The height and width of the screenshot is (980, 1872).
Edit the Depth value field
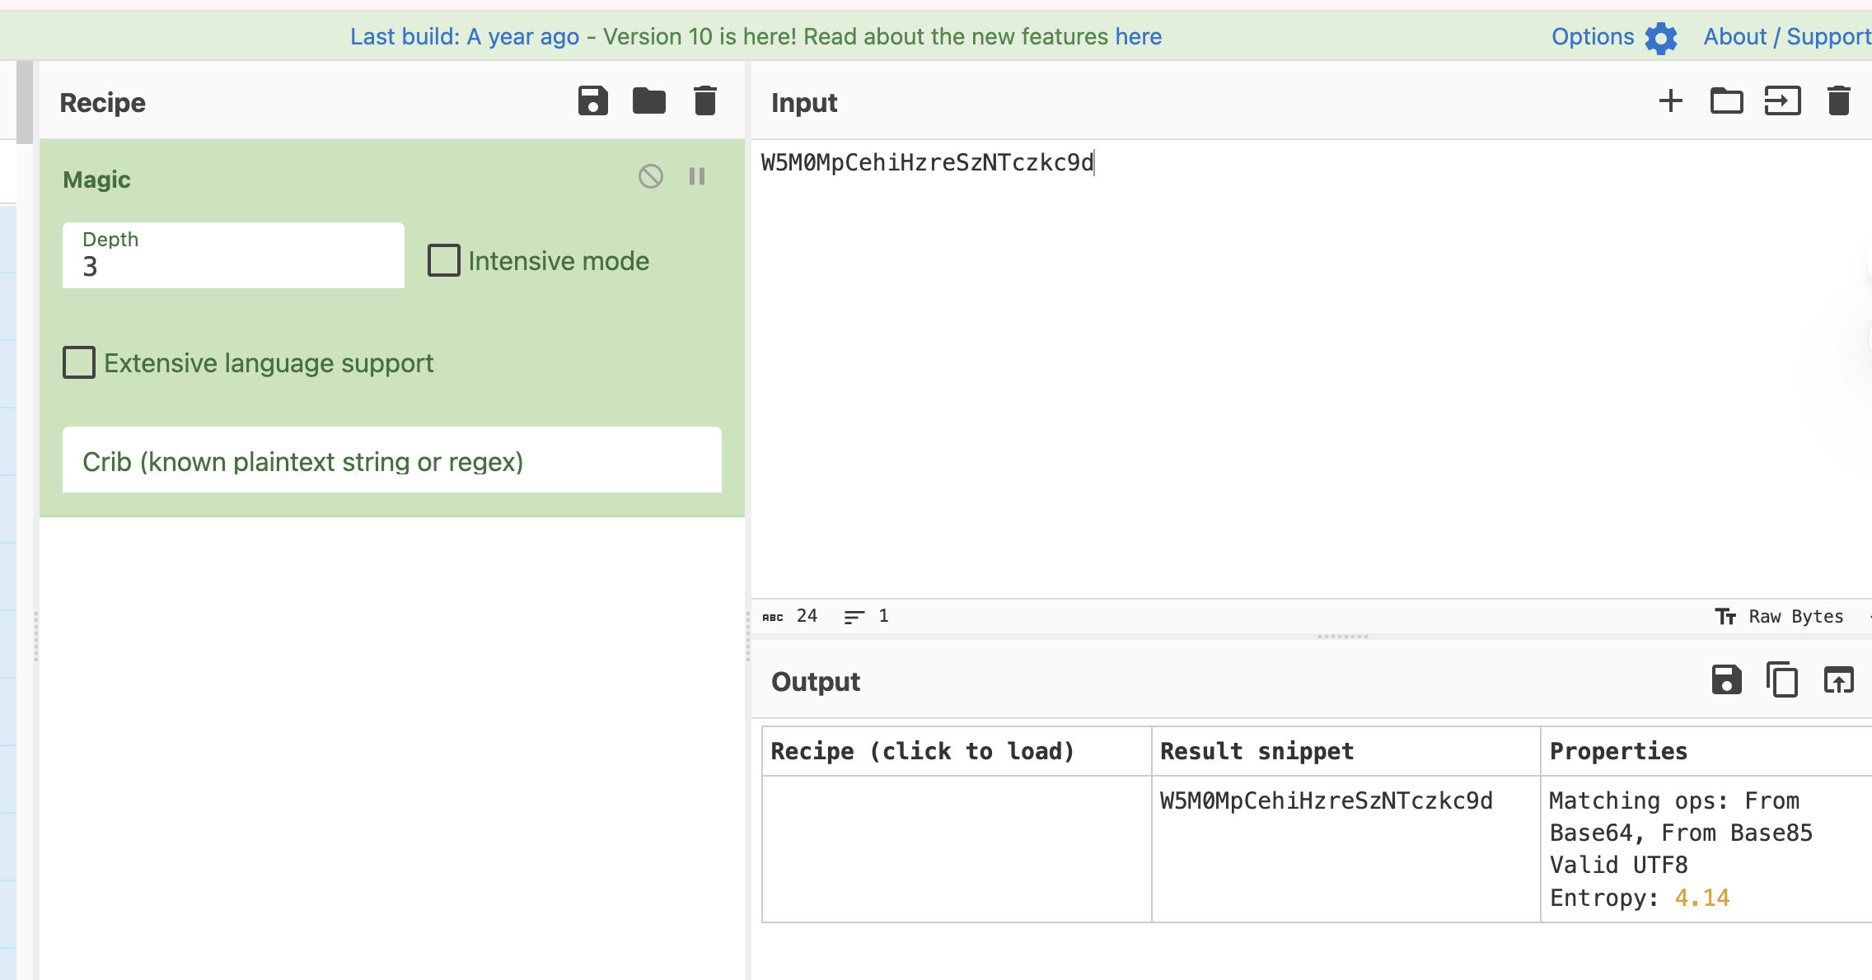[x=233, y=255]
